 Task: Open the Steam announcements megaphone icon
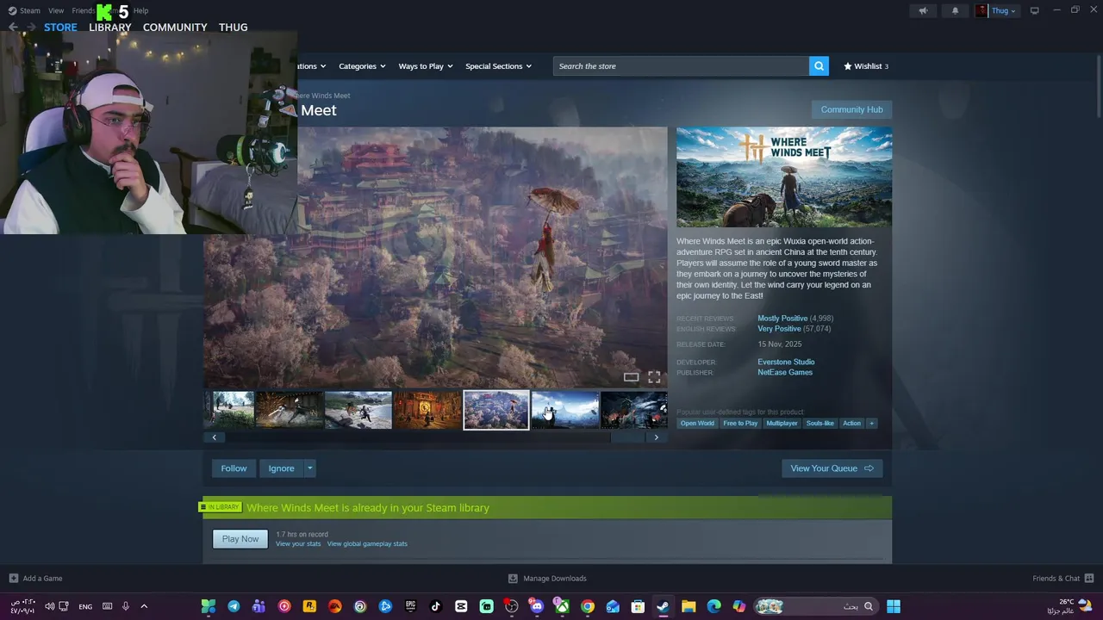pos(923,10)
